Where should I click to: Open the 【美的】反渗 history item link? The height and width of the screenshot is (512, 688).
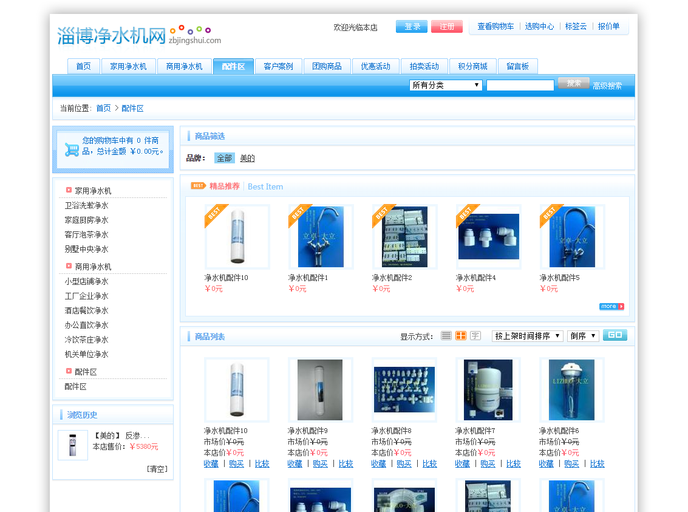[x=121, y=435]
